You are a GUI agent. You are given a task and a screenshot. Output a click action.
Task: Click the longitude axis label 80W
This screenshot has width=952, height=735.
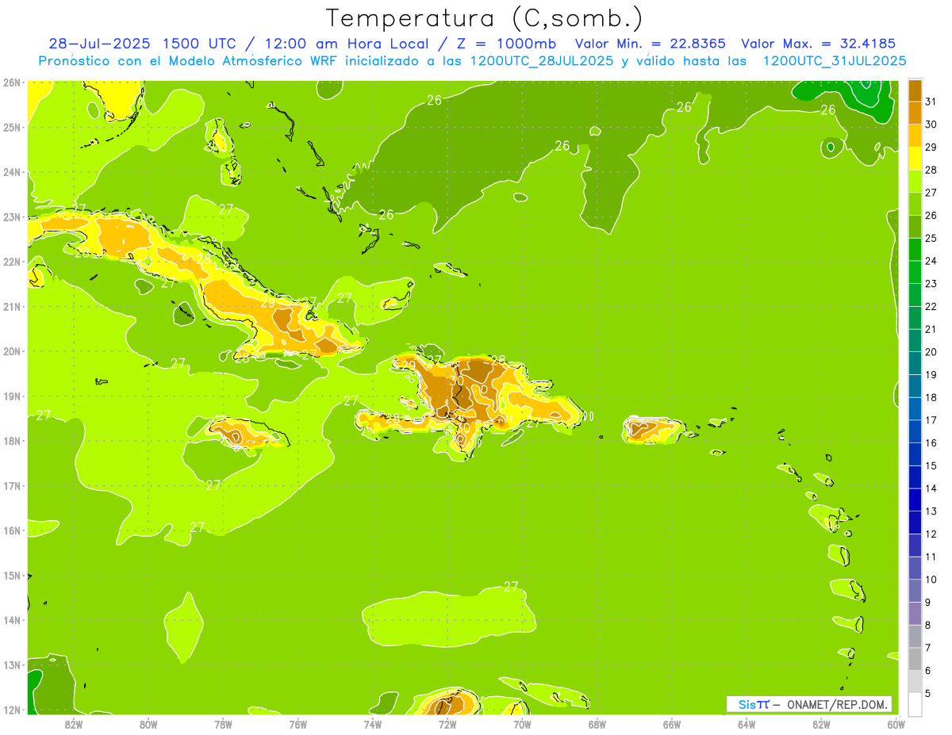148,724
